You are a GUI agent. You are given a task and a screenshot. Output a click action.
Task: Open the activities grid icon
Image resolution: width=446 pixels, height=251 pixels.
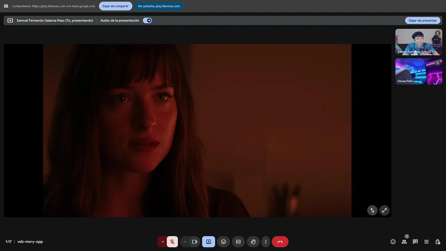click(426, 242)
